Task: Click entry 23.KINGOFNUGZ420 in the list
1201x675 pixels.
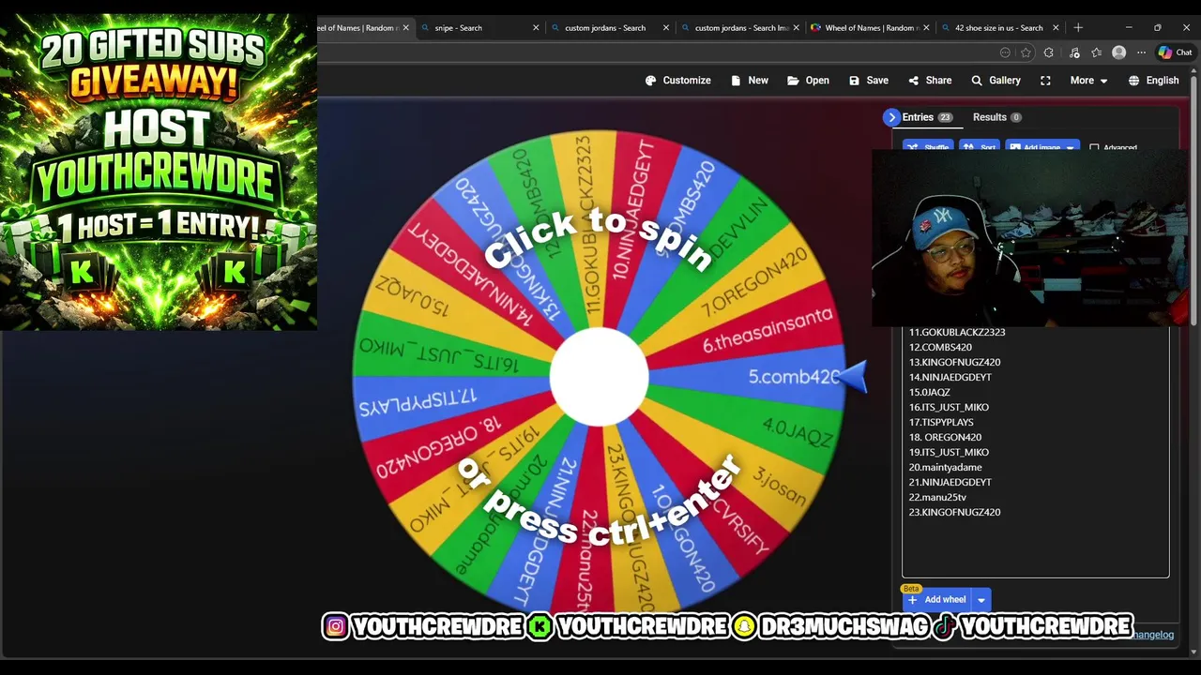Action: [x=954, y=512]
